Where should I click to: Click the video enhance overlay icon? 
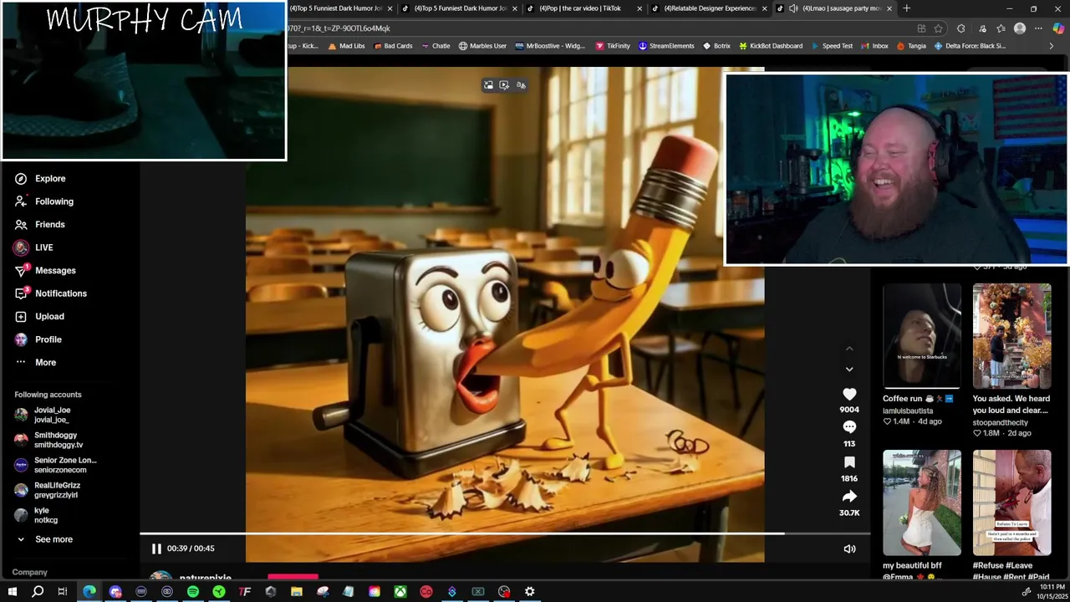504,85
